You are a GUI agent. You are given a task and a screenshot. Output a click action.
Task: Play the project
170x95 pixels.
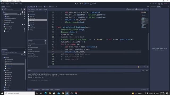tap(150, 4)
